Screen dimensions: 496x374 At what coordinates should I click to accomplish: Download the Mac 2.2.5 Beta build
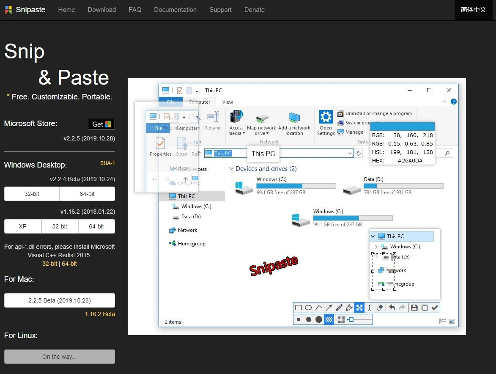[x=60, y=300]
